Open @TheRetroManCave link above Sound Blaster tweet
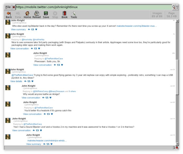The height and width of the screenshot is (154, 183). tap(33, 124)
